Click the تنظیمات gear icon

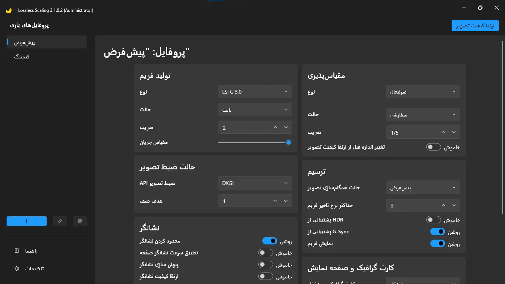coord(16,268)
